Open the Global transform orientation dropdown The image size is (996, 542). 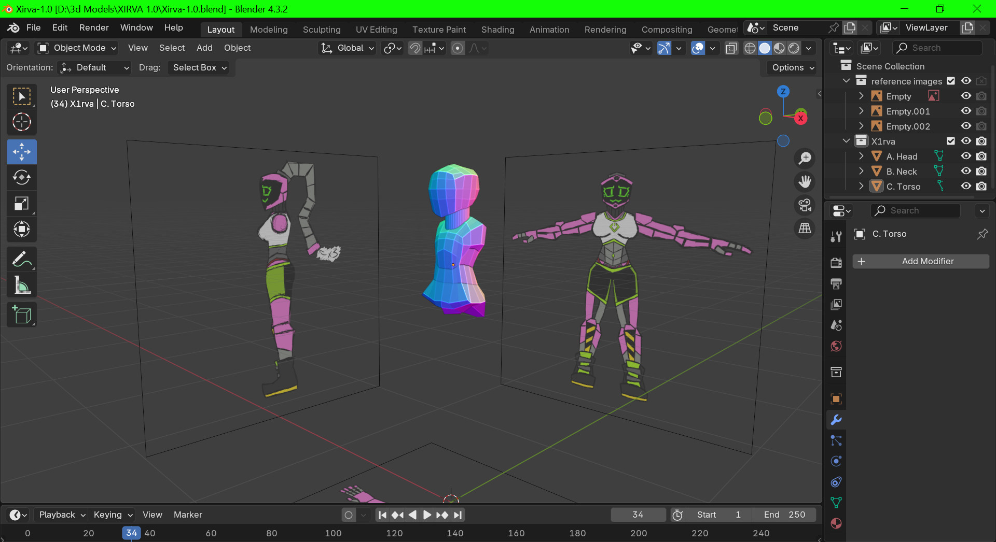[347, 48]
